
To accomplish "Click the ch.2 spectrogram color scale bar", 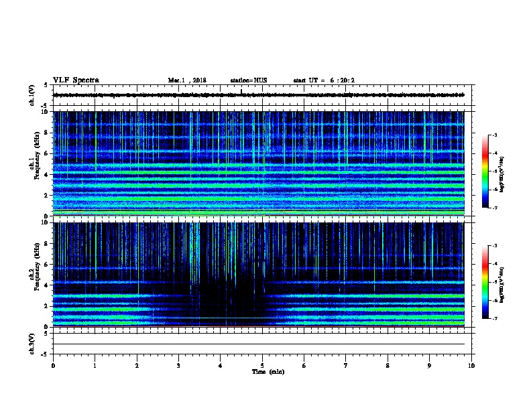I will [485, 282].
